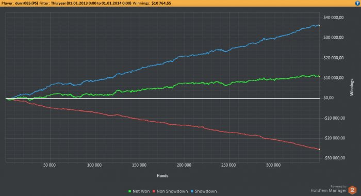This screenshot has height=196, width=361.
Task: Click the green Net Won color square
Action: coord(129,191)
